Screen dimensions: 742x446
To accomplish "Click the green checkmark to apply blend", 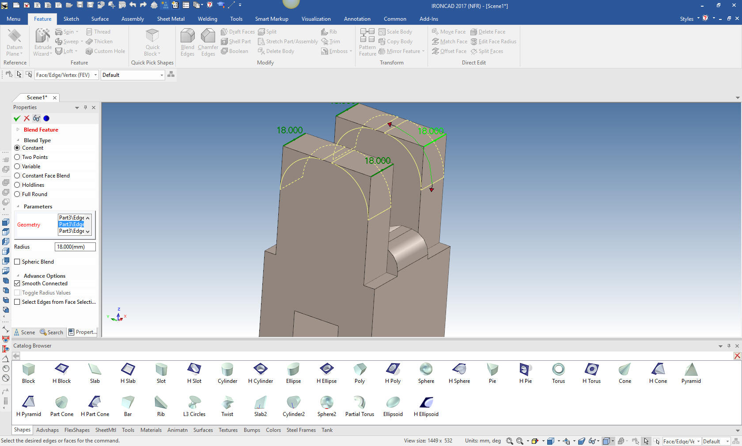I will point(17,118).
